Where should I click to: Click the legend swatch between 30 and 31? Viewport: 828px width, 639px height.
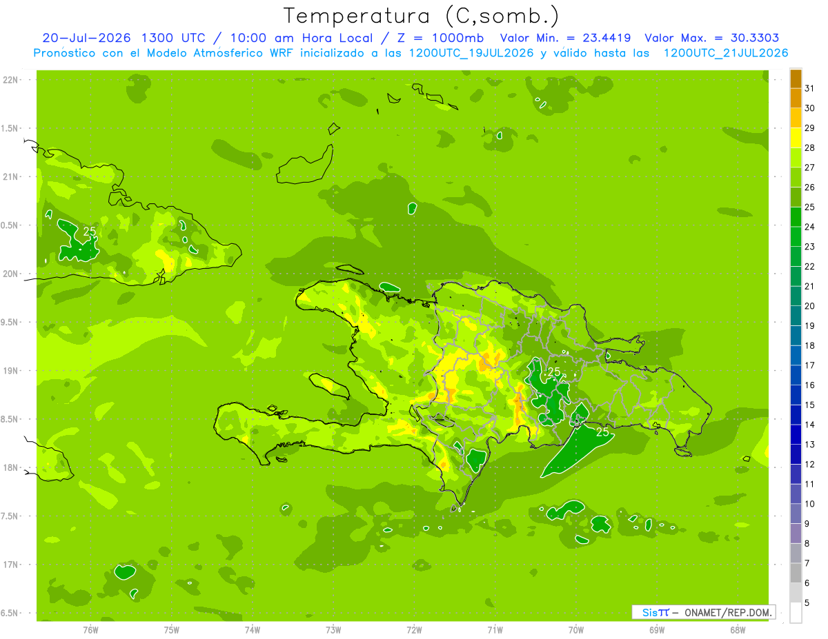click(796, 97)
